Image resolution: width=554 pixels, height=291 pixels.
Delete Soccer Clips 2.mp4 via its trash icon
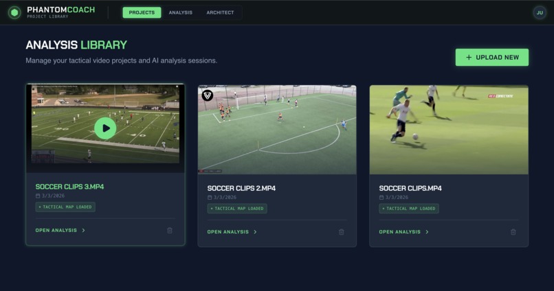(x=342, y=232)
